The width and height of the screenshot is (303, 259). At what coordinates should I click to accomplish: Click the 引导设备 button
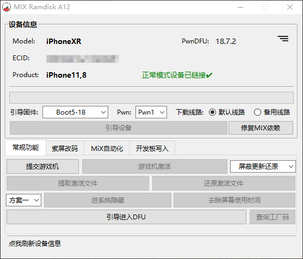(x=119, y=128)
